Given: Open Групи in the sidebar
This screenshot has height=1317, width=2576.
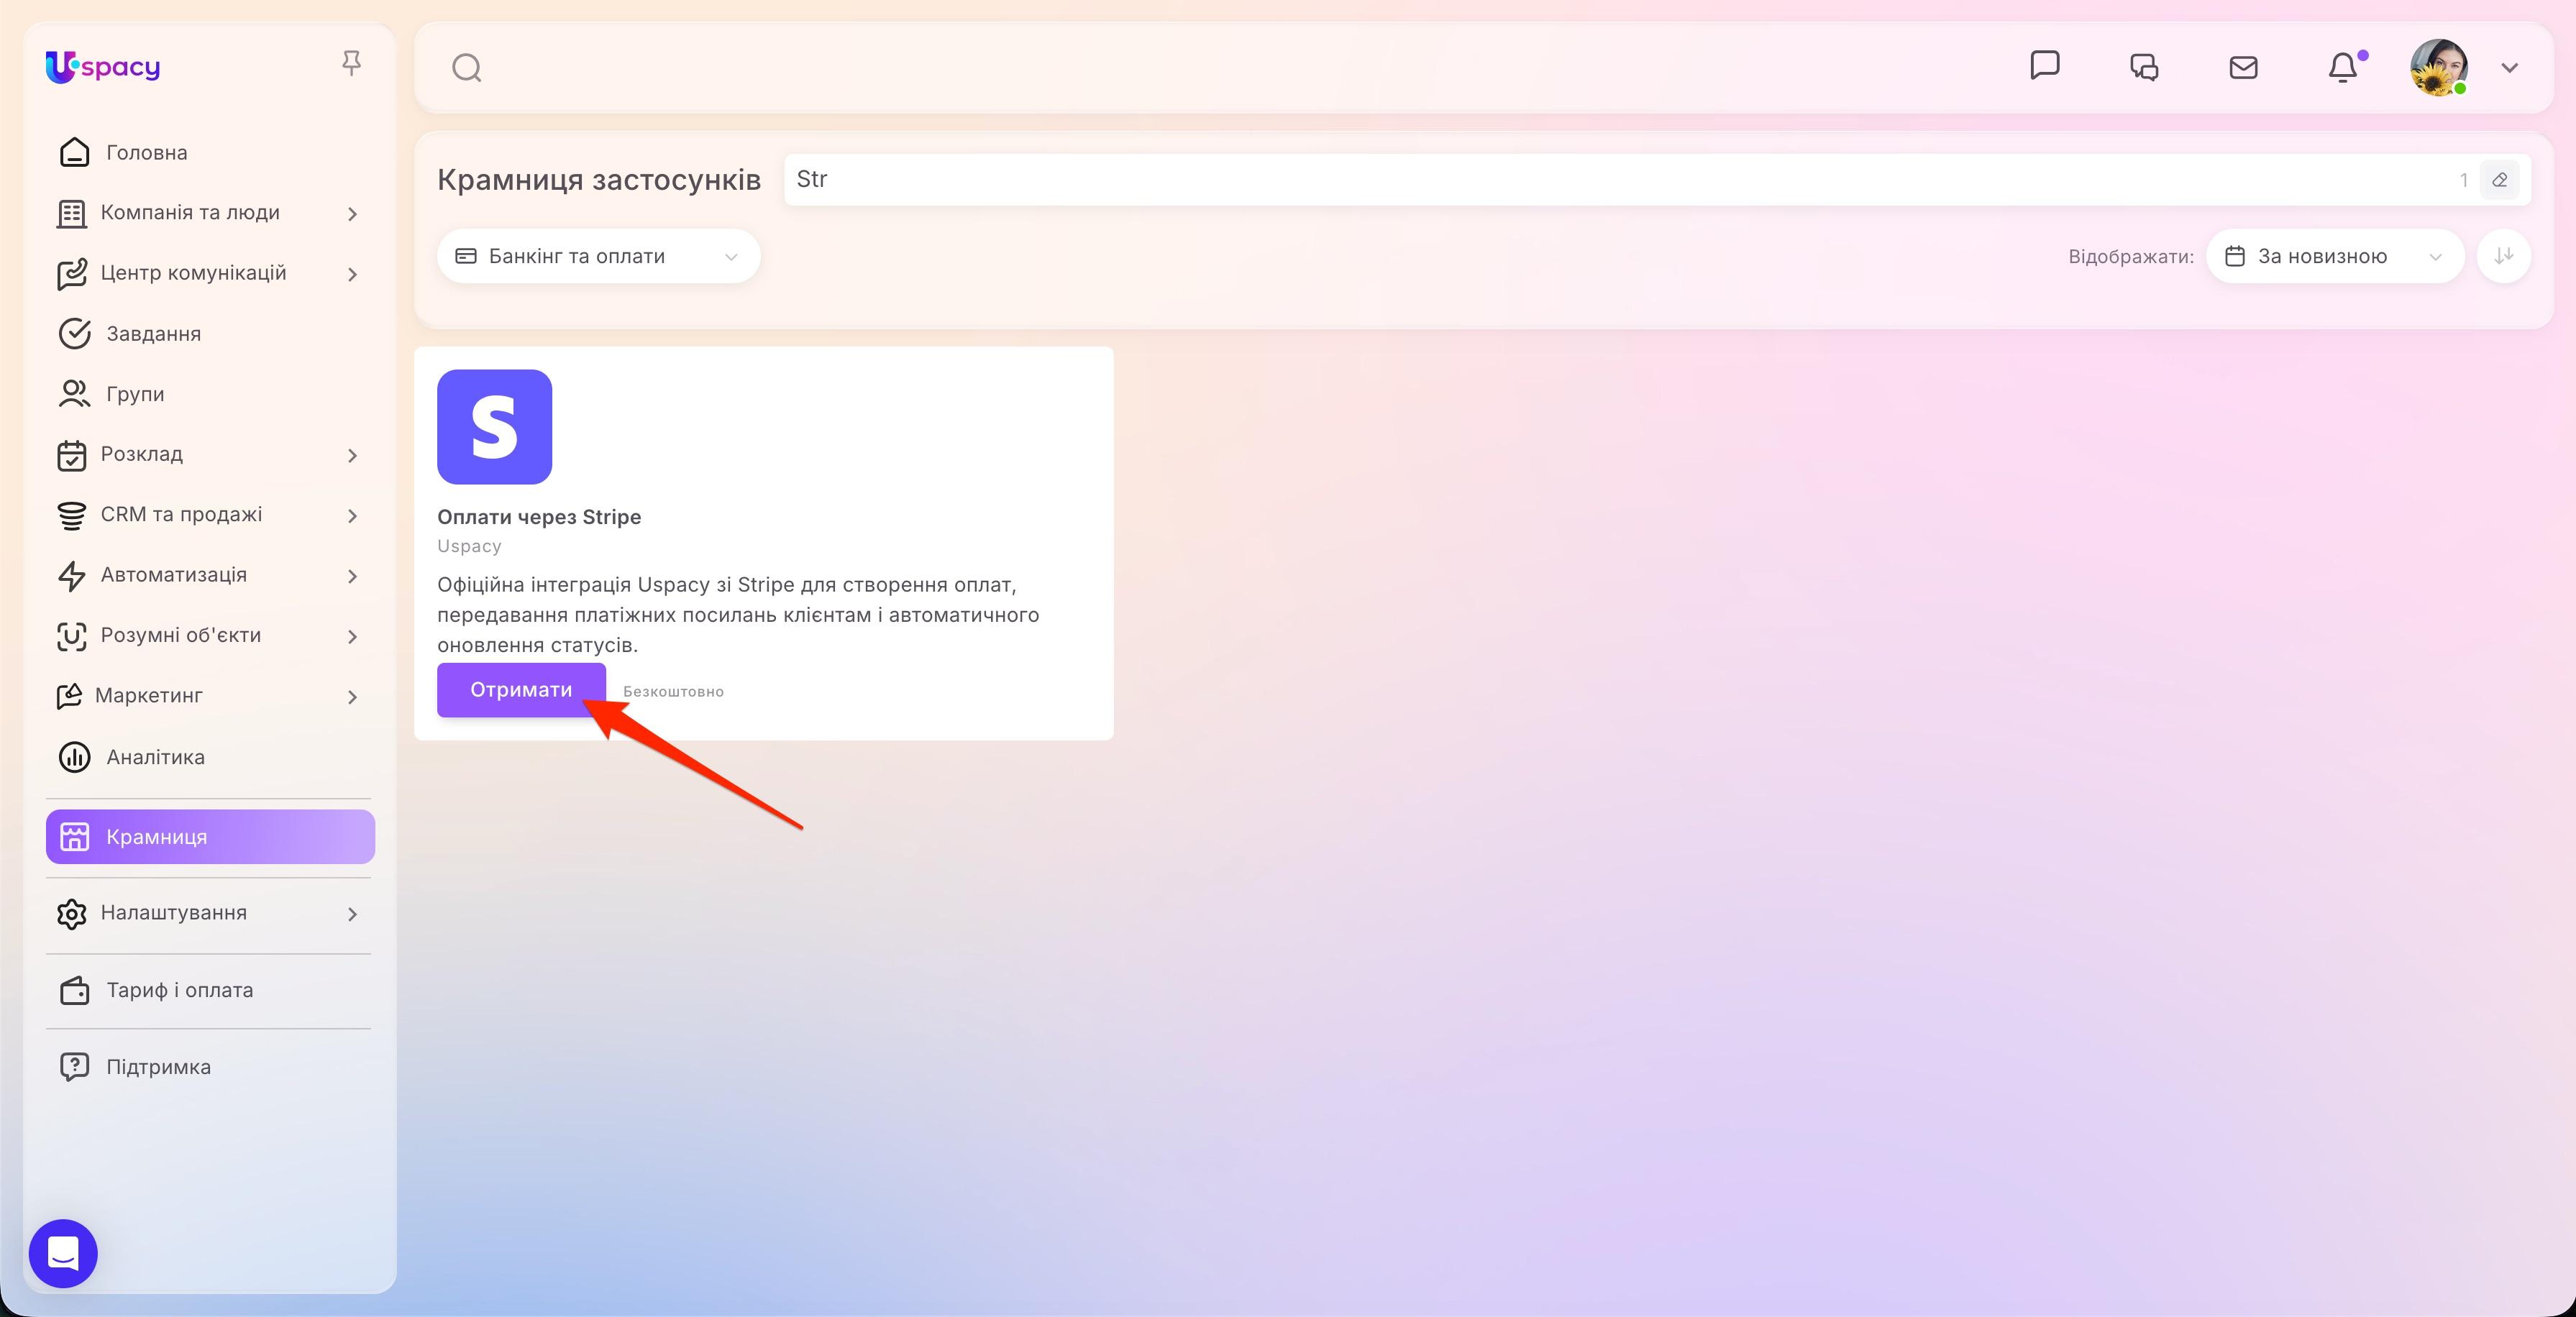Looking at the screenshot, I should [x=210, y=394].
